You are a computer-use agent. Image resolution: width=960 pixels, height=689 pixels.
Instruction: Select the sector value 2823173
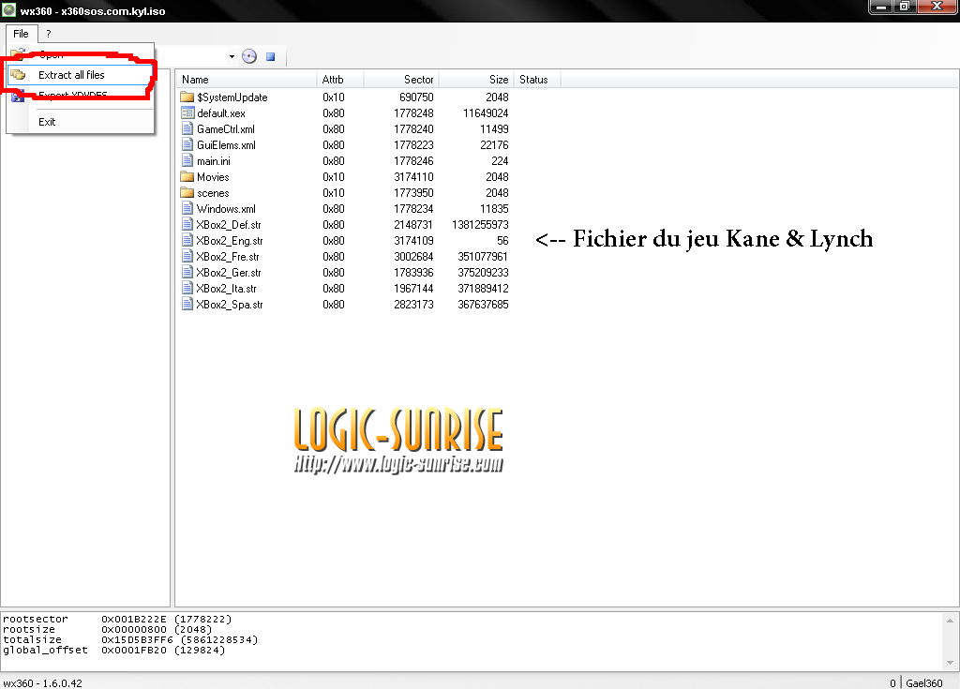coord(413,305)
